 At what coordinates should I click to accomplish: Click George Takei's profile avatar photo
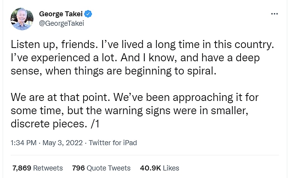pos(23,19)
